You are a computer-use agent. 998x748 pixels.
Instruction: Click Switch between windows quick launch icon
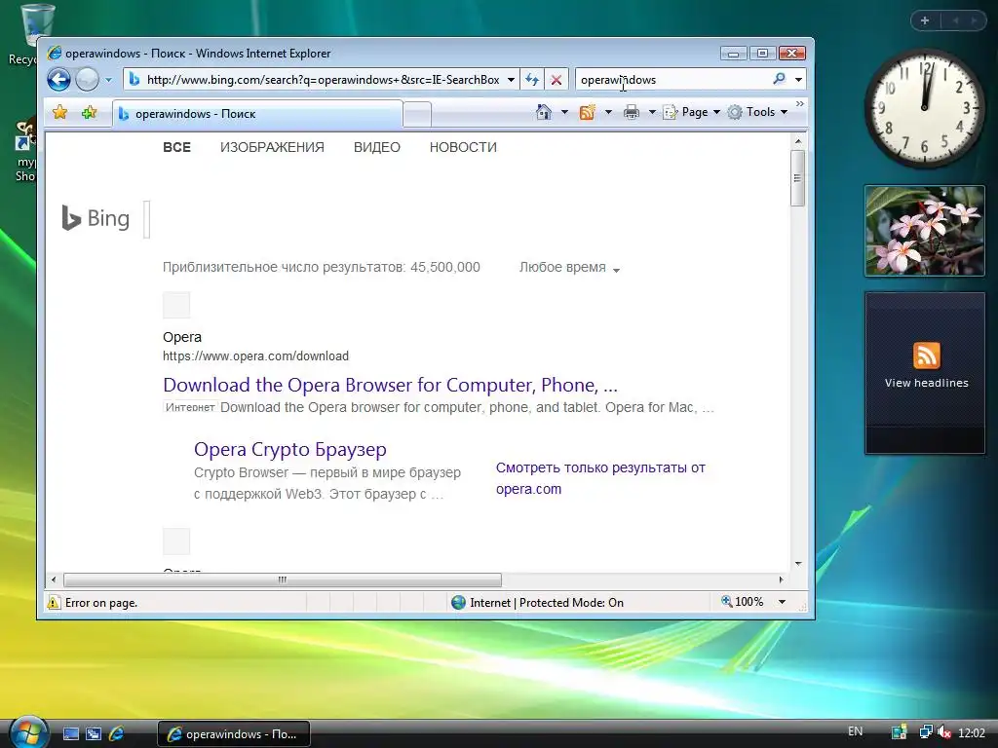click(x=94, y=734)
